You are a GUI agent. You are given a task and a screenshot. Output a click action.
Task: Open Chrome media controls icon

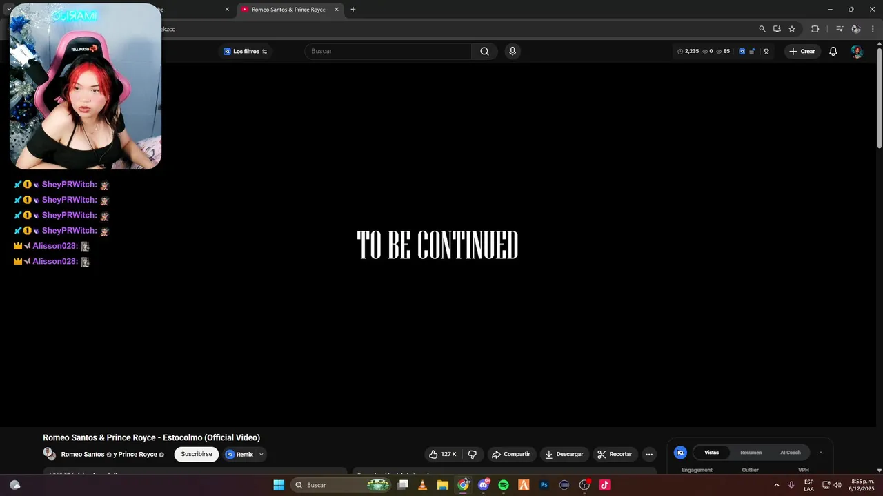coord(840,29)
